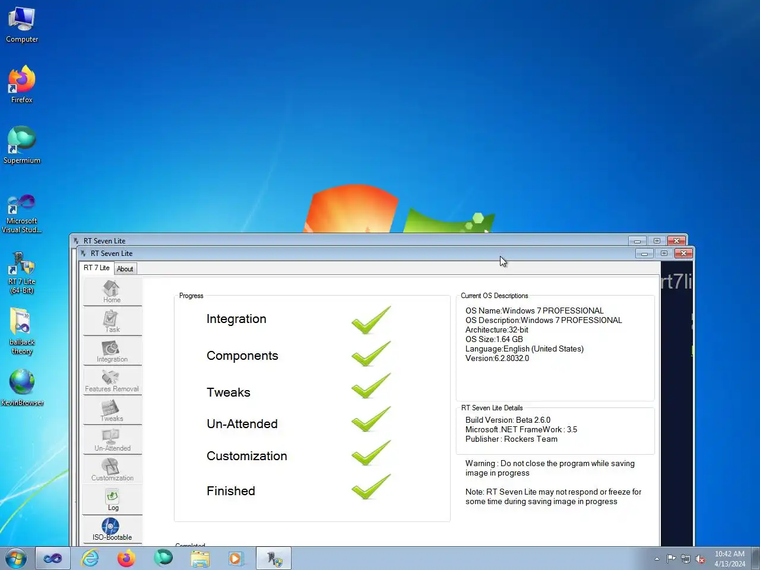
Task: Open the Tweaks sidebar section
Action: pyautogui.click(x=112, y=410)
